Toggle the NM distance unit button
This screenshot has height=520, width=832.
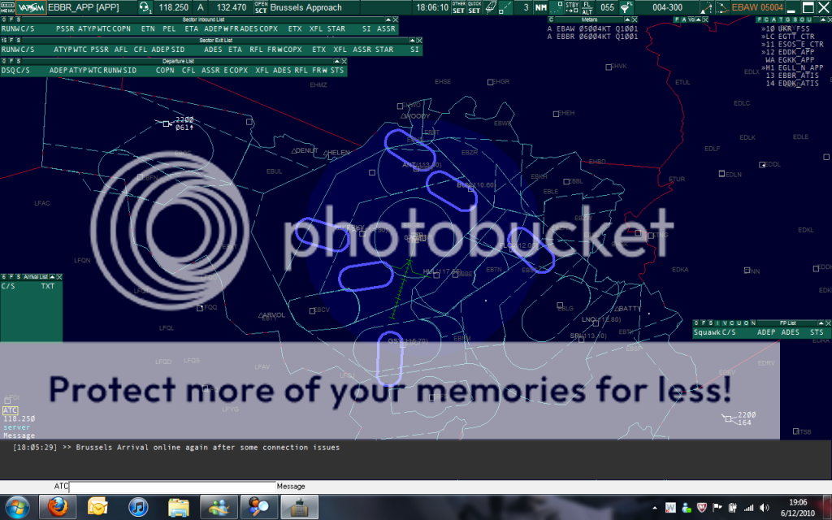click(540, 7)
